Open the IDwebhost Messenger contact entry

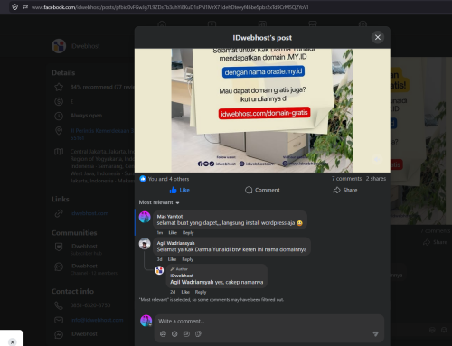(83, 334)
